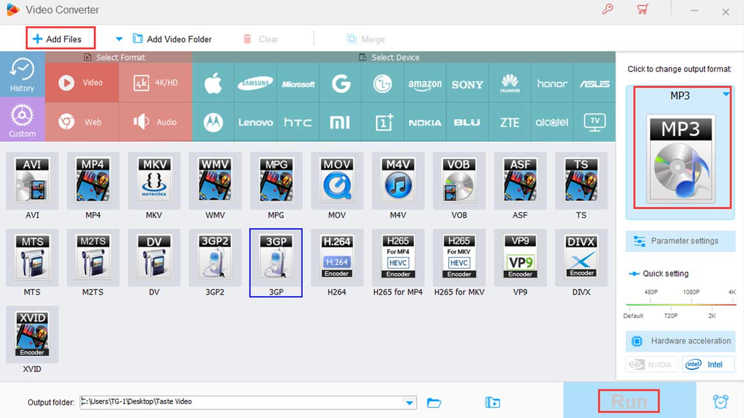Image resolution: width=744 pixels, height=418 pixels.
Task: Open the Lenovo device category
Action: tap(256, 122)
